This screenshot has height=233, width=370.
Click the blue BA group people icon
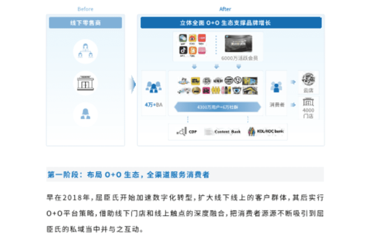pos(154,87)
